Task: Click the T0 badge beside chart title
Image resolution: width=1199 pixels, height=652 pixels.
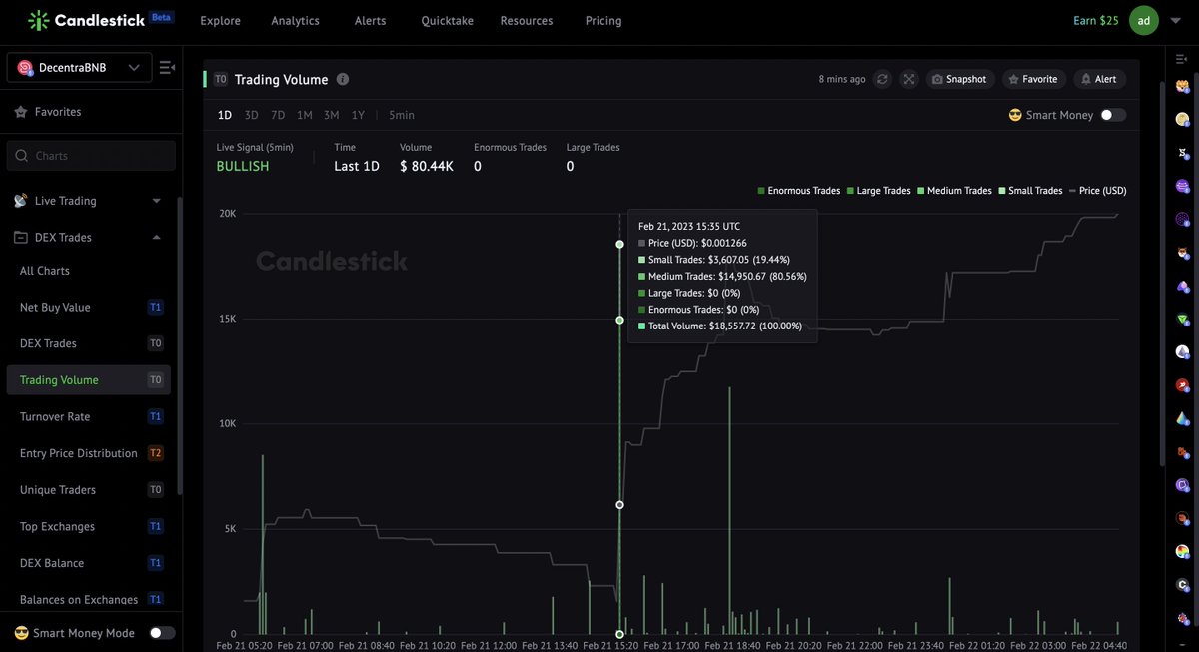Action: (x=221, y=79)
